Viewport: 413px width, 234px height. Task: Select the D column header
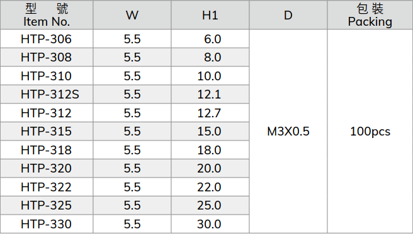tap(288, 15)
